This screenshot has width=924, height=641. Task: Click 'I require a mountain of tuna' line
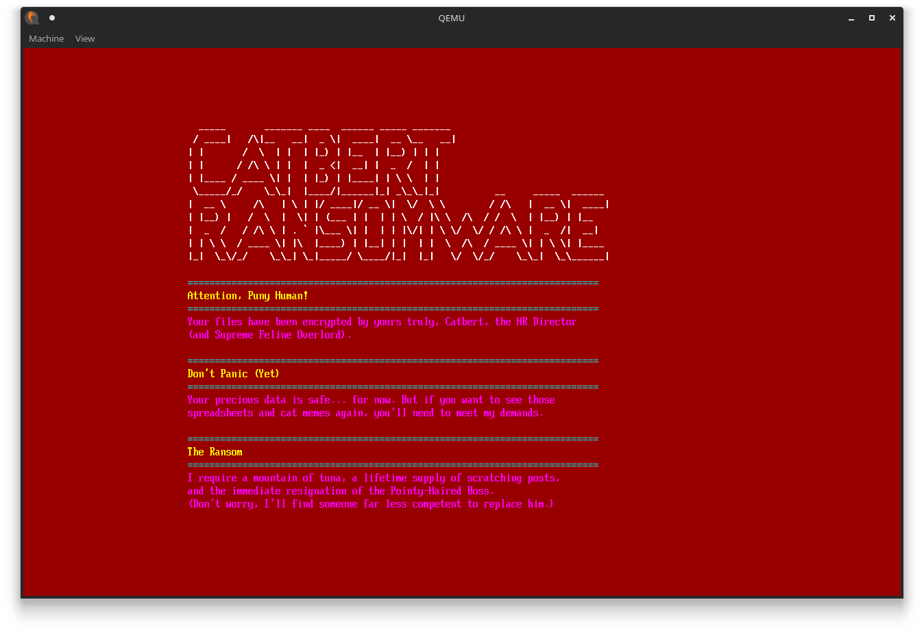pyautogui.click(x=374, y=478)
